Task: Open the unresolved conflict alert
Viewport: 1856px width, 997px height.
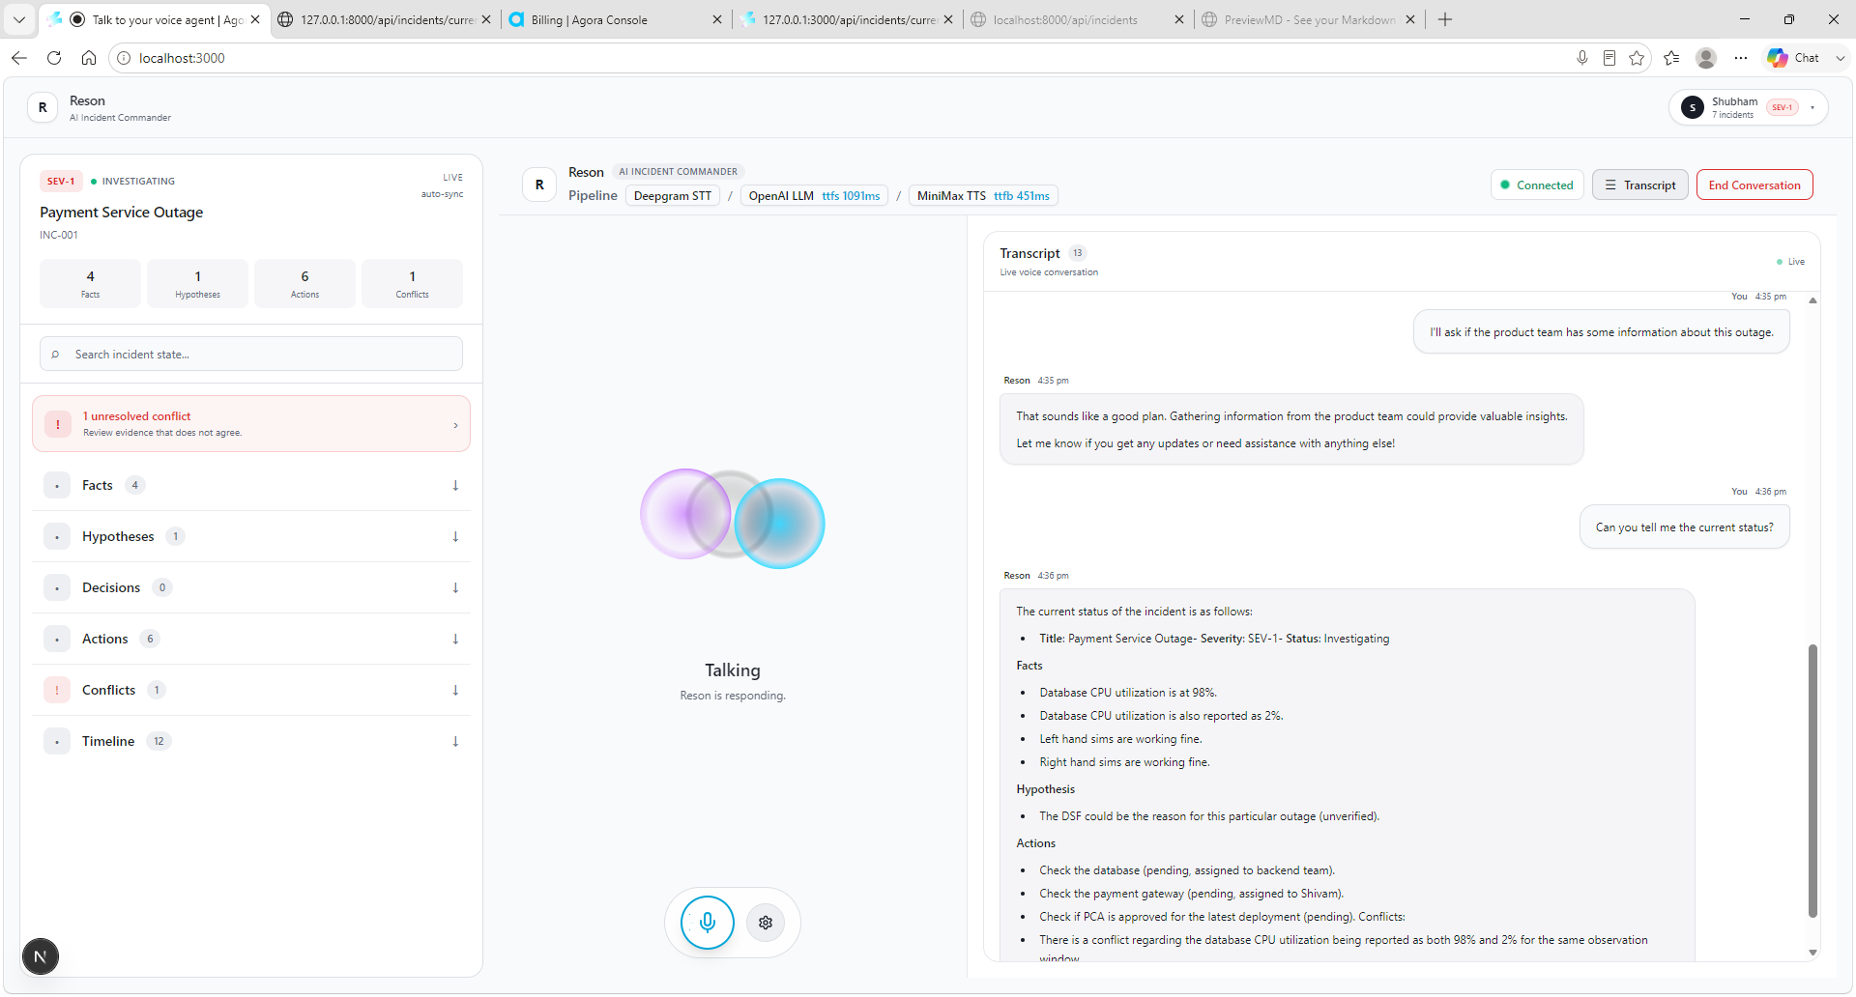Action: click(251, 423)
